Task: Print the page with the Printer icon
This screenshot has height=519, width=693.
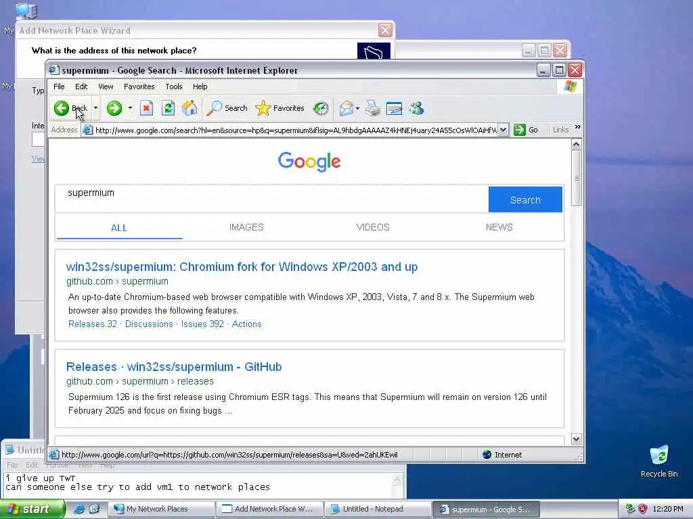Action: (373, 108)
